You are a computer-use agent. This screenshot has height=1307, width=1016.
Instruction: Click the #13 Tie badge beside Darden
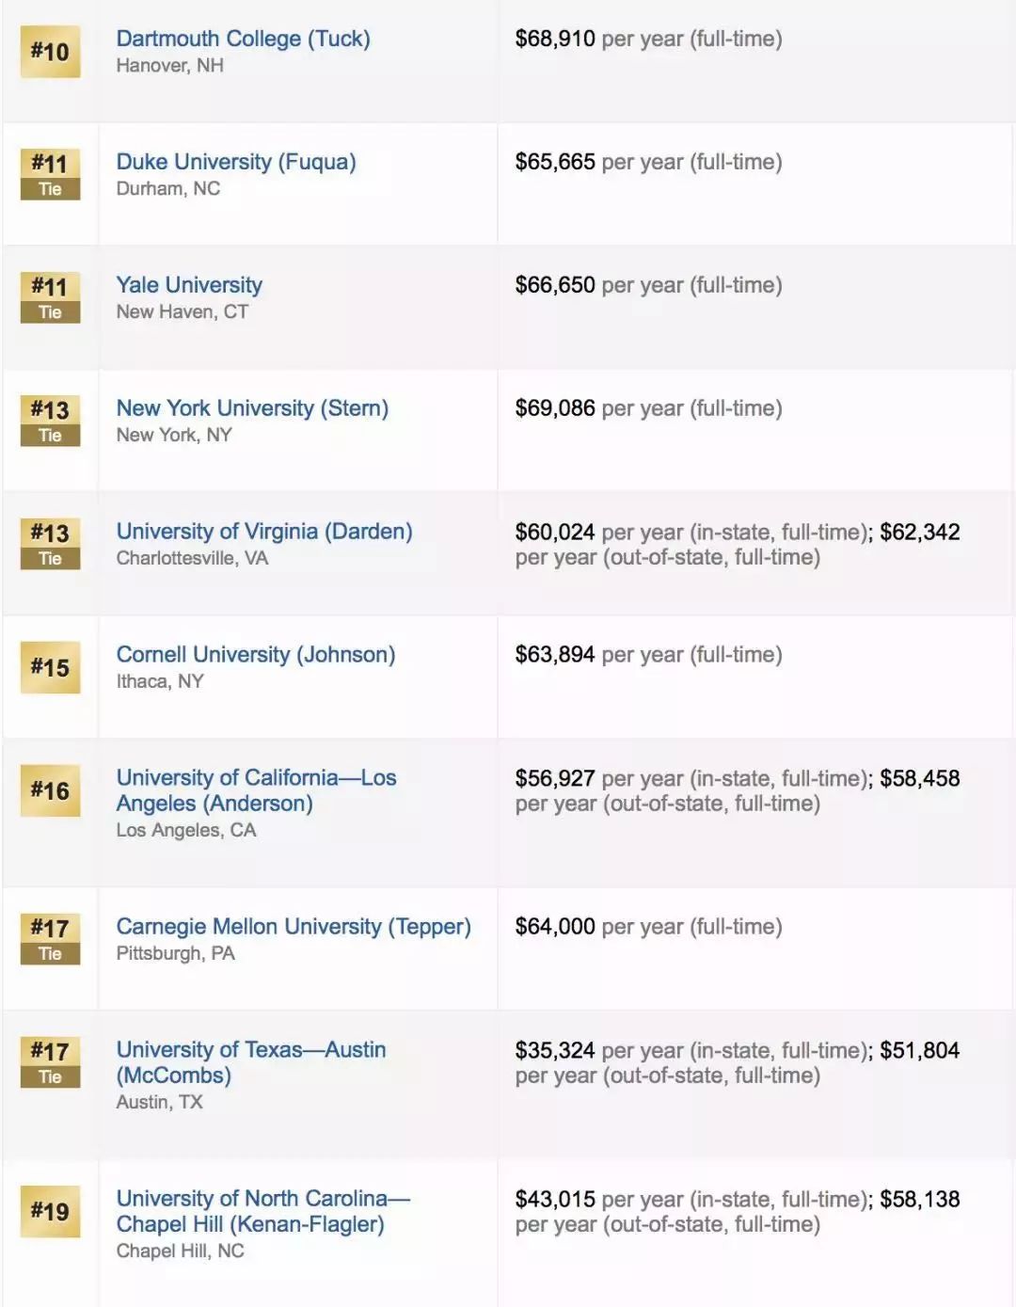(x=50, y=544)
